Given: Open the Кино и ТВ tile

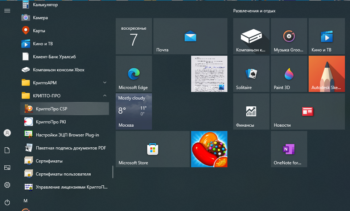Looking at the screenshot, I should (327, 36).
